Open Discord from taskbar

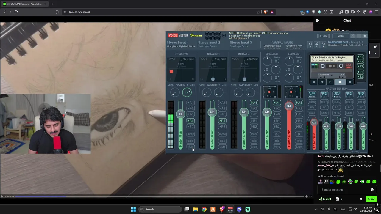(239, 209)
